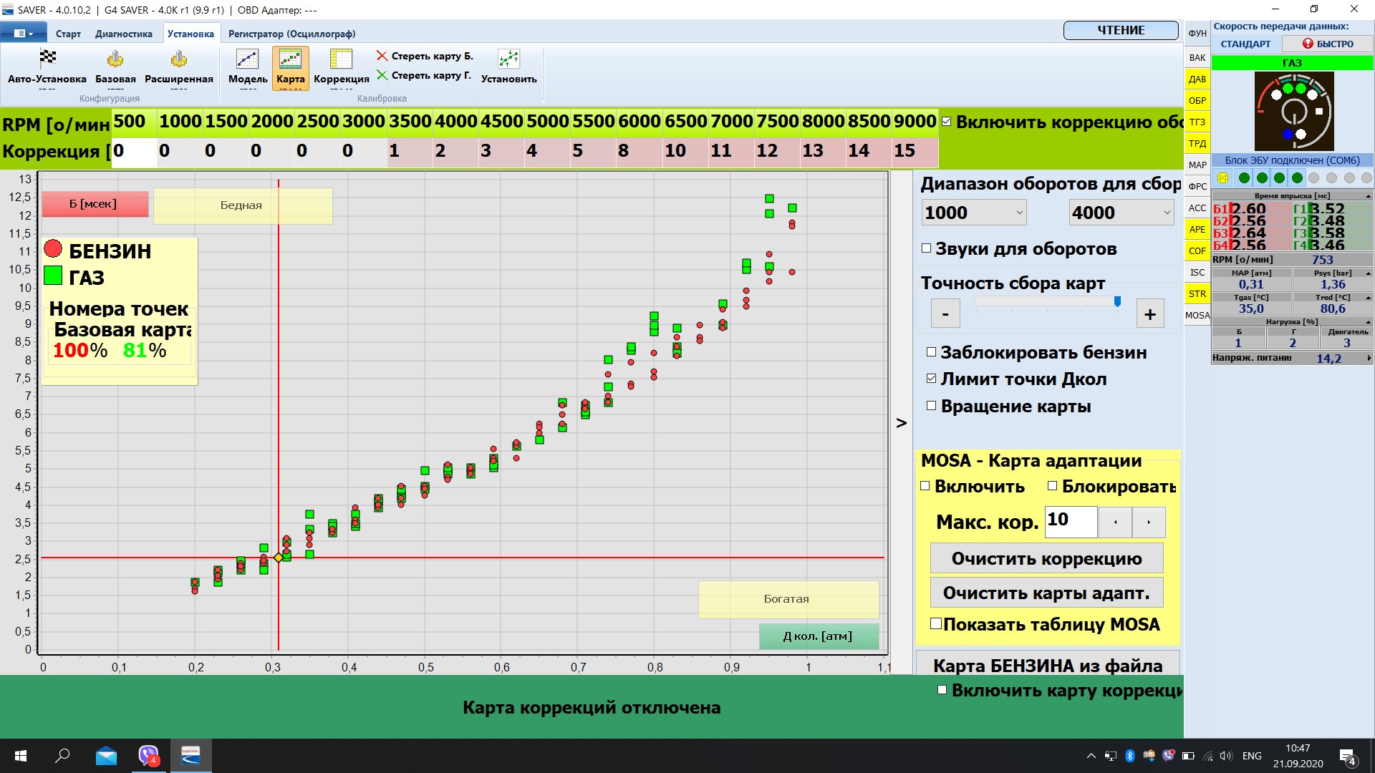This screenshot has height=773, width=1375.
Task: Click the Богатая label on chart
Action: [x=788, y=599]
